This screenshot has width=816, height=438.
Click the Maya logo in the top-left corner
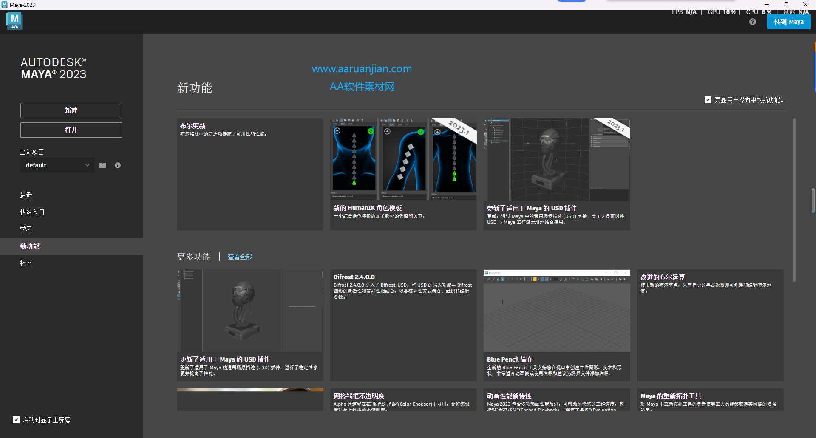(x=14, y=20)
